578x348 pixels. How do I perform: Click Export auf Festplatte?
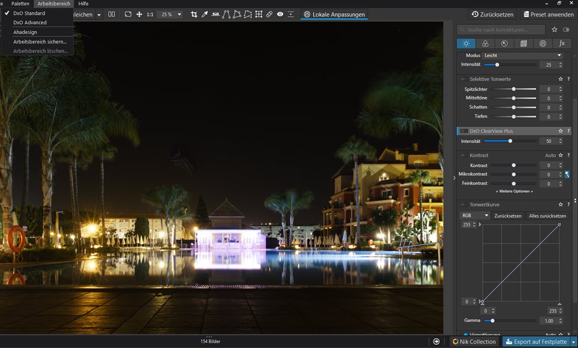(537, 342)
